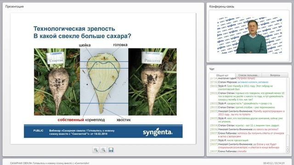Click the "Конференц-связь" panel title

pos(221,6)
